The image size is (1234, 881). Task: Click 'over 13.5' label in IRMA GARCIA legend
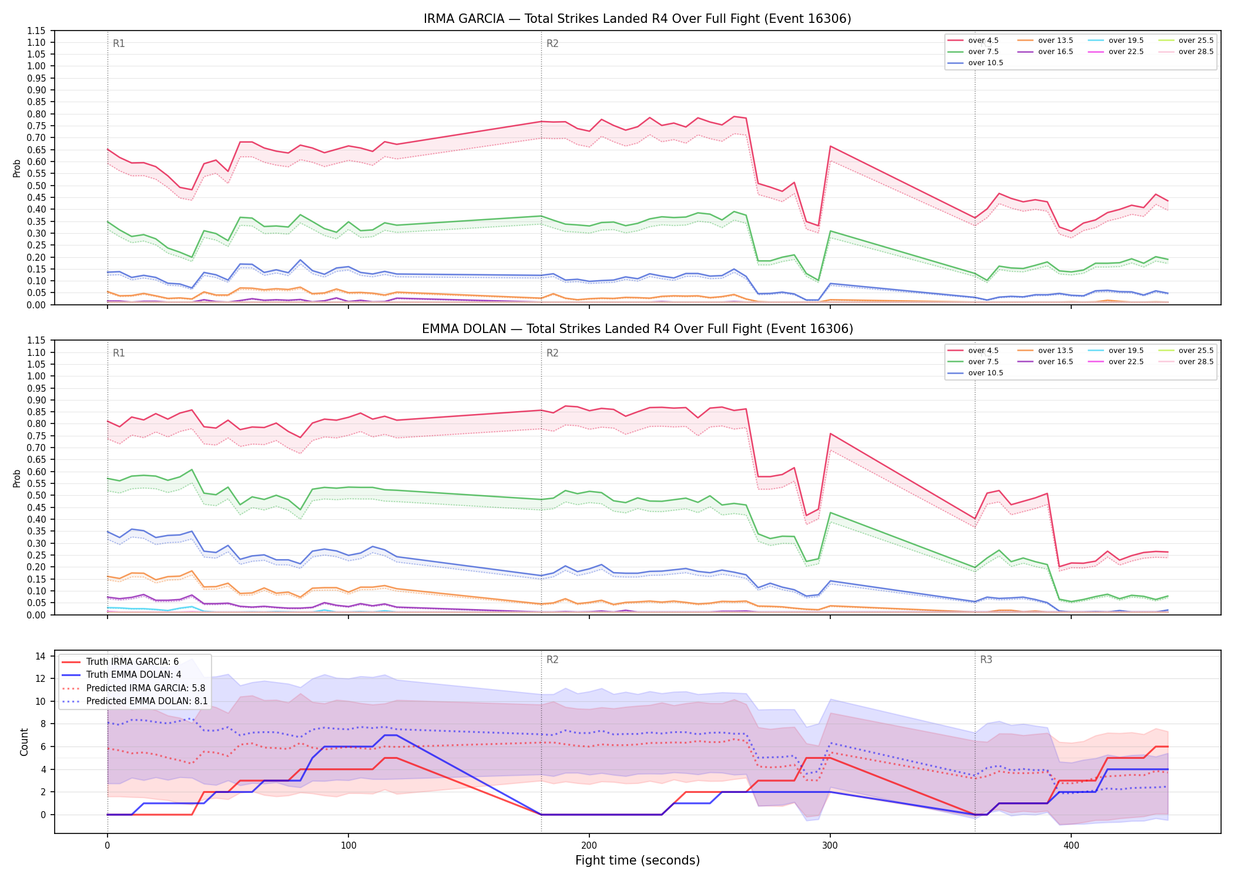tap(1055, 41)
